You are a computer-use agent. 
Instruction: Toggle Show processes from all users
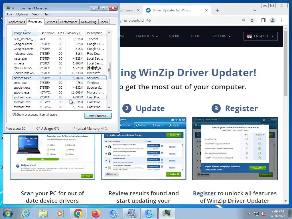click(14, 115)
